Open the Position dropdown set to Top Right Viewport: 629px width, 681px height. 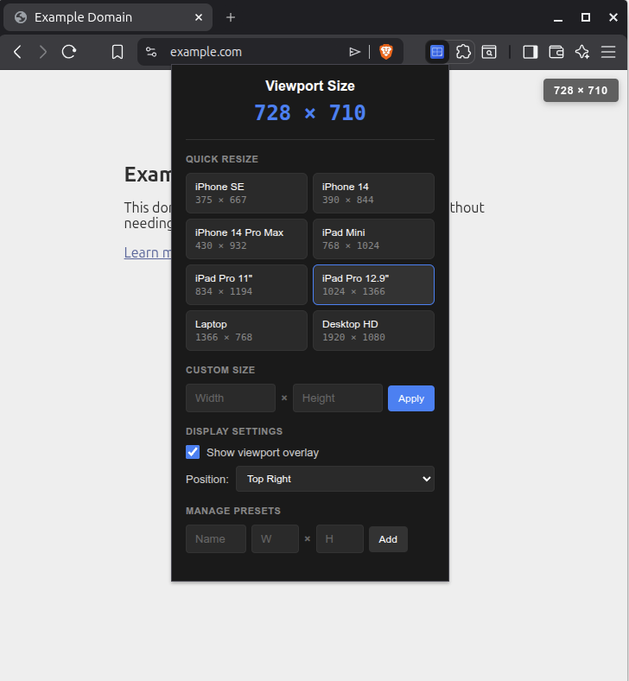point(335,479)
